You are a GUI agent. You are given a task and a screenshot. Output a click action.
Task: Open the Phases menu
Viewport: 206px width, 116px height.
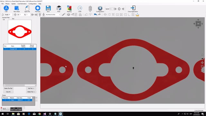(x=7, y=4)
